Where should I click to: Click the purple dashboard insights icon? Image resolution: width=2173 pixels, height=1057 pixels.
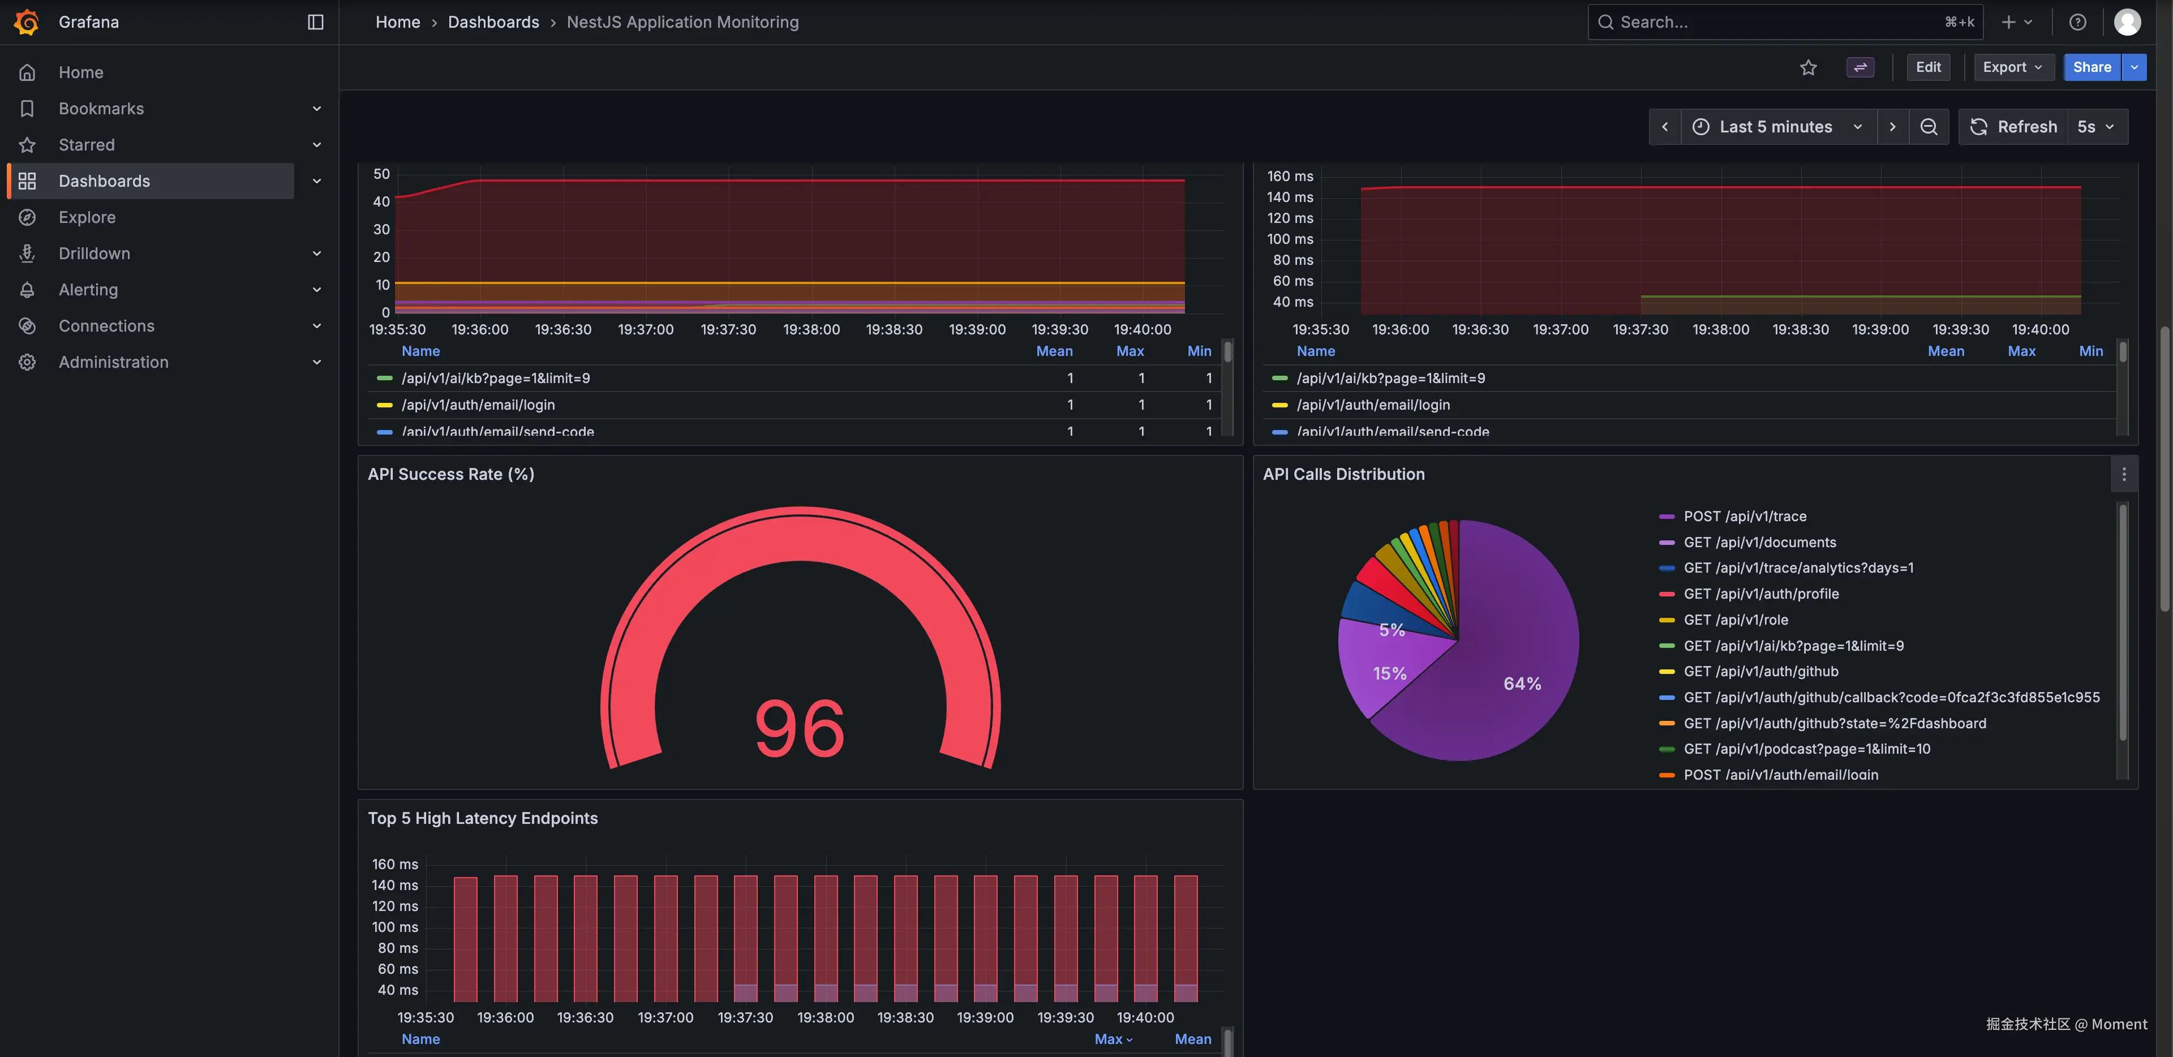click(1860, 67)
